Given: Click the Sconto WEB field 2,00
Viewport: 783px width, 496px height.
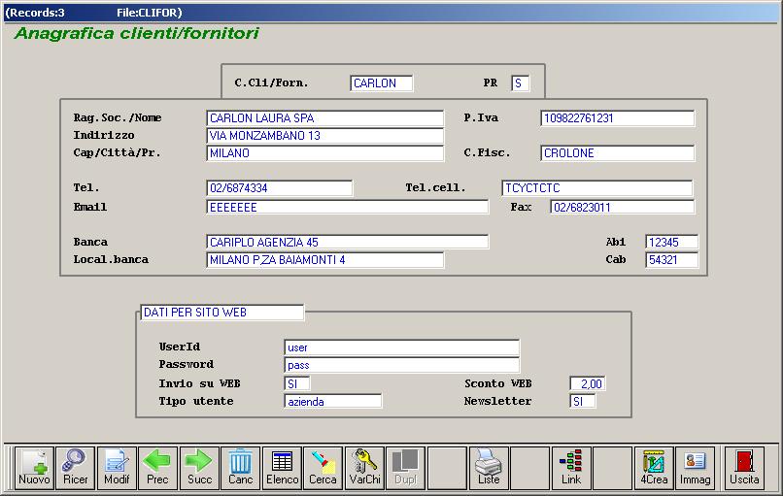Looking at the screenshot, I should pyautogui.click(x=587, y=383).
